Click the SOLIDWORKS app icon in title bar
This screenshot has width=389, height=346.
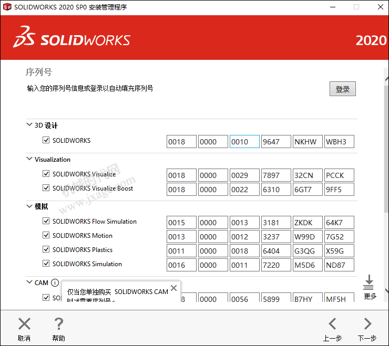click(x=7, y=7)
